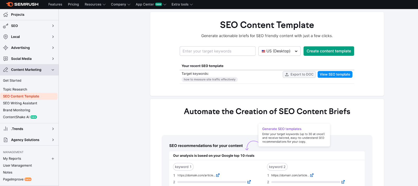Open SEO Writing Assistant
Image resolution: width=418 pixels, height=186 pixels.
(x=20, y=103)
